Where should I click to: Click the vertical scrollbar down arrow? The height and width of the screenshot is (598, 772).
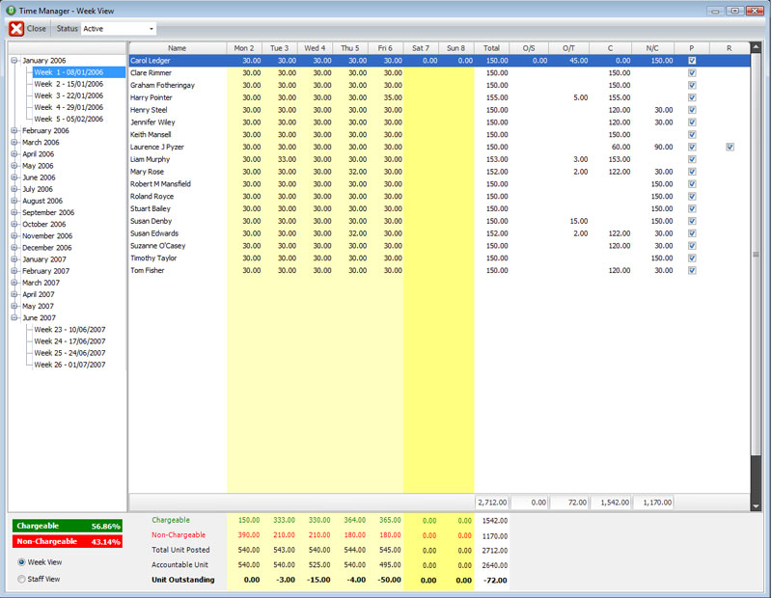click(756, 506)
